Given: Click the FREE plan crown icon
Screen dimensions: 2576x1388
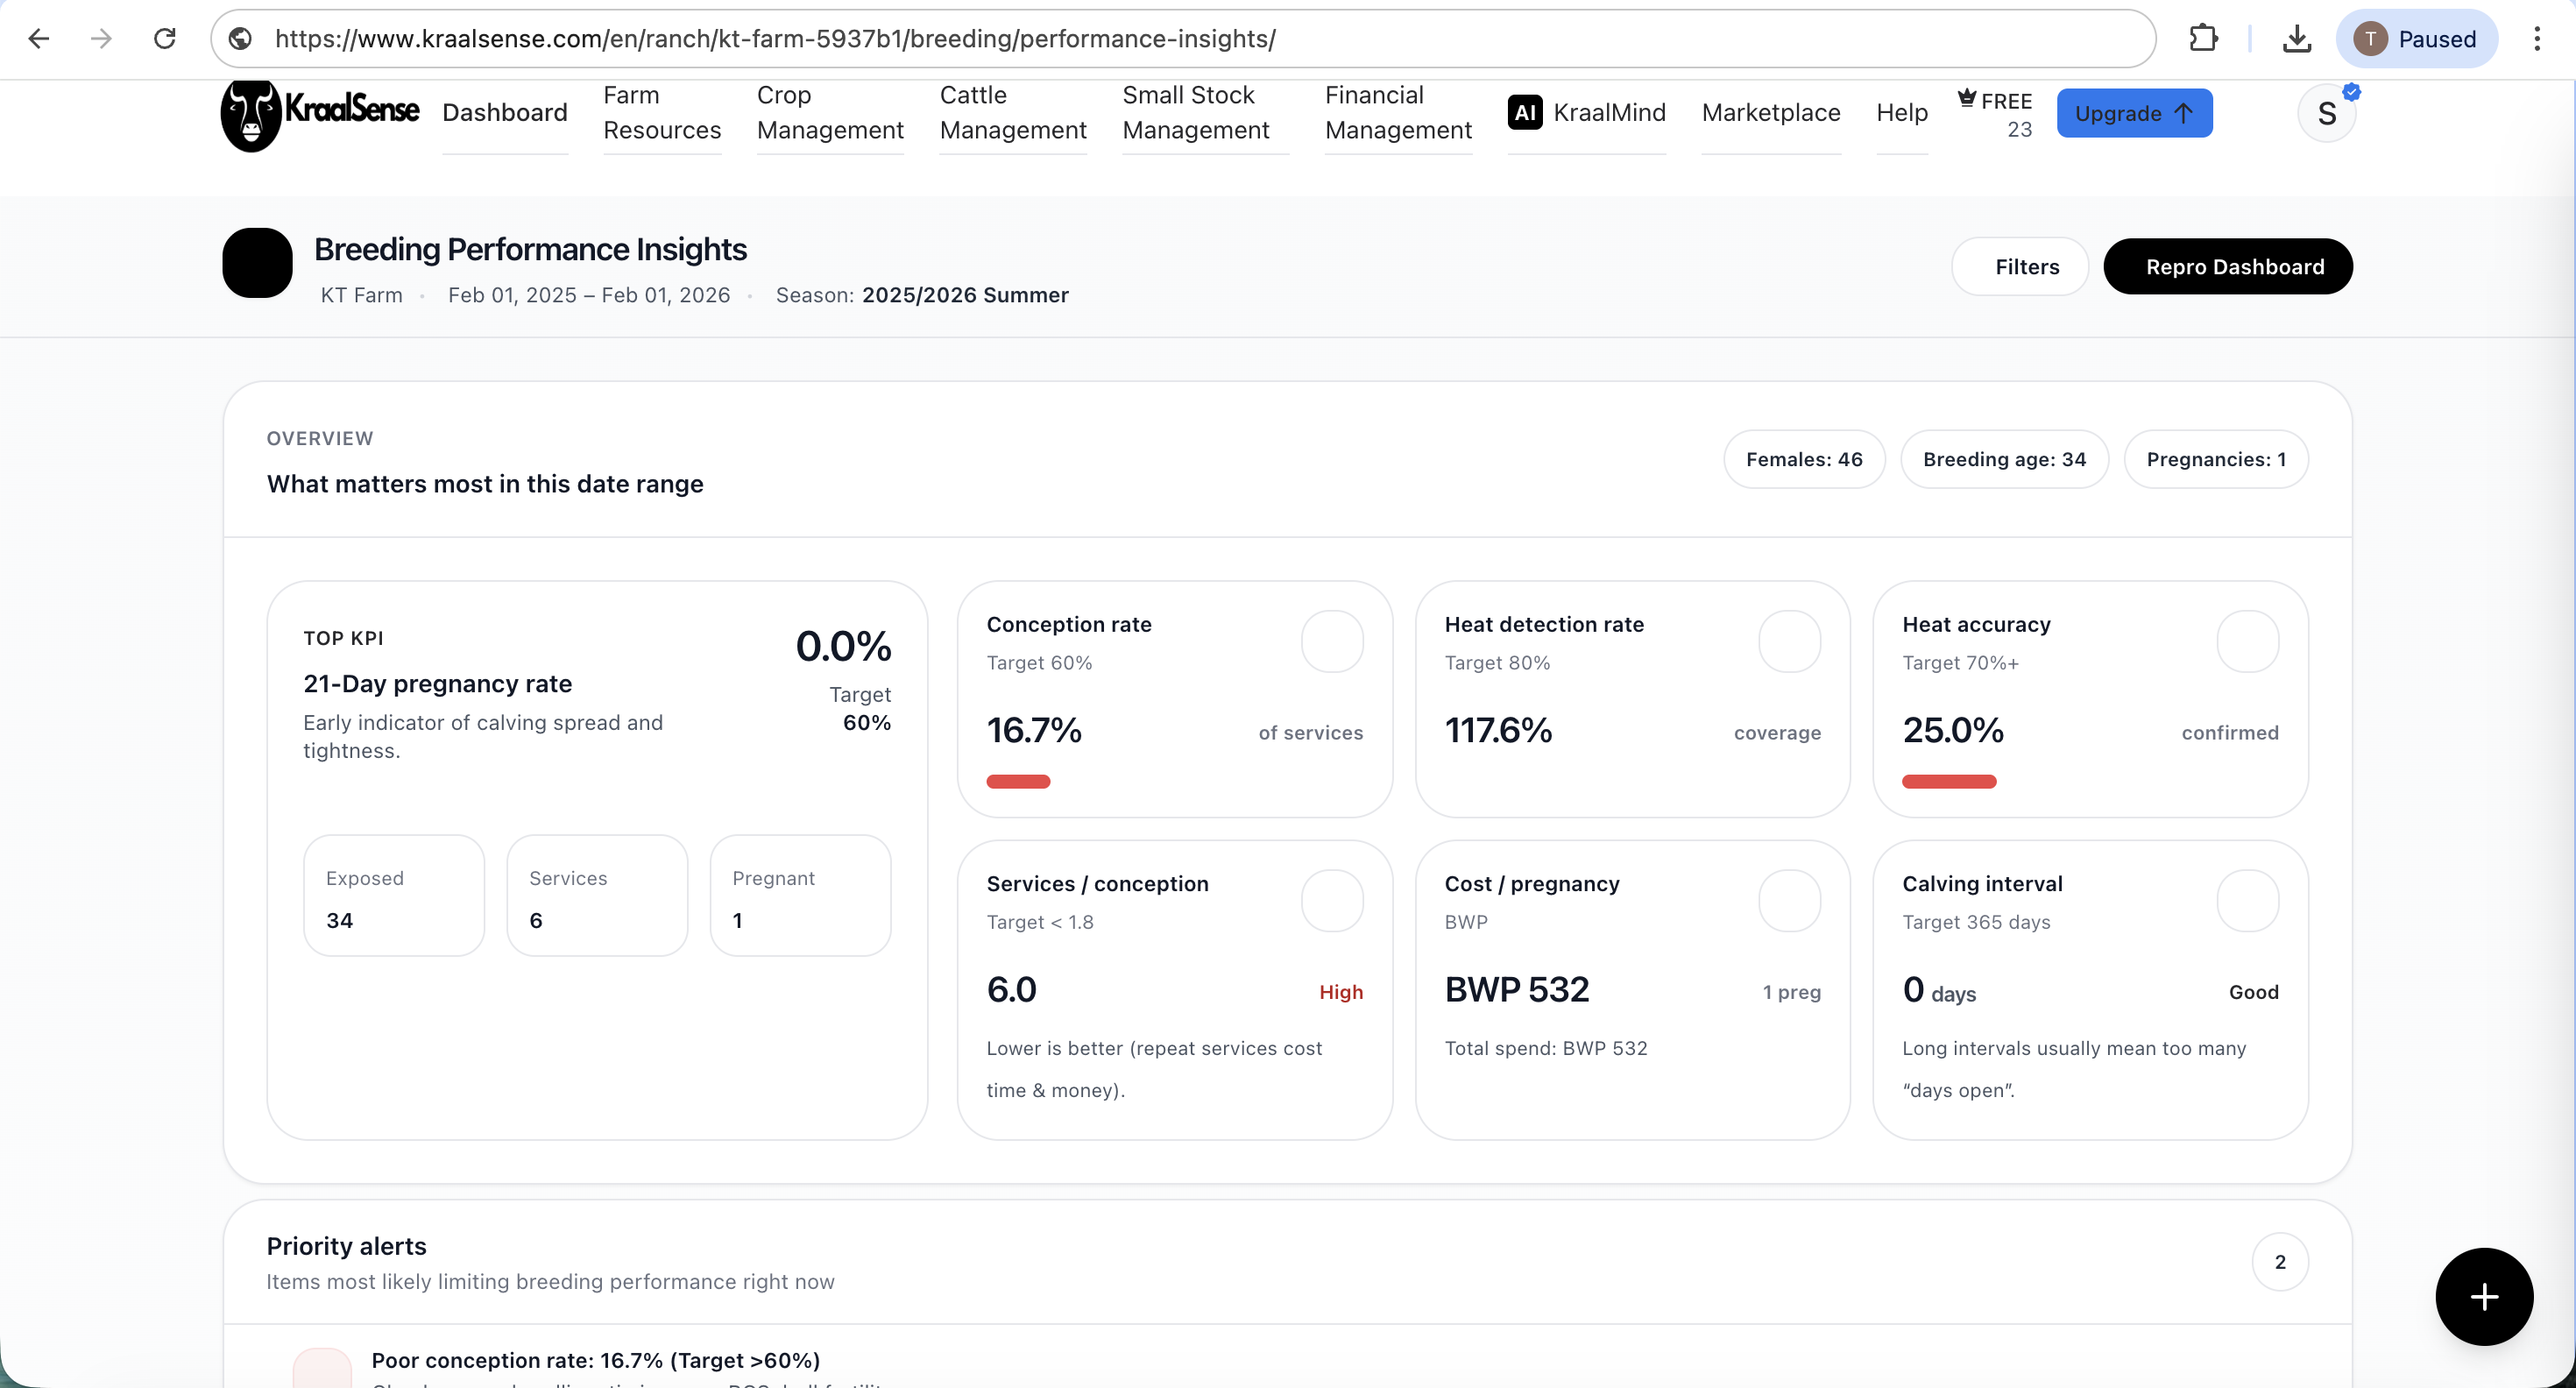Looking at the screenshot, I should 1966,98.
